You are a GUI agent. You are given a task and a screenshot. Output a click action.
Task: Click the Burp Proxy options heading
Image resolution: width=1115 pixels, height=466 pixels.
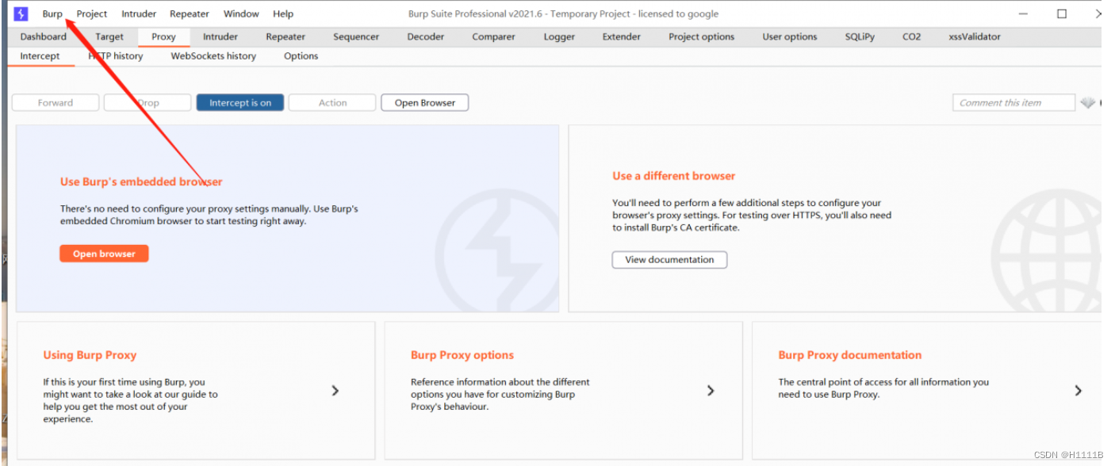tap(462, 355)
